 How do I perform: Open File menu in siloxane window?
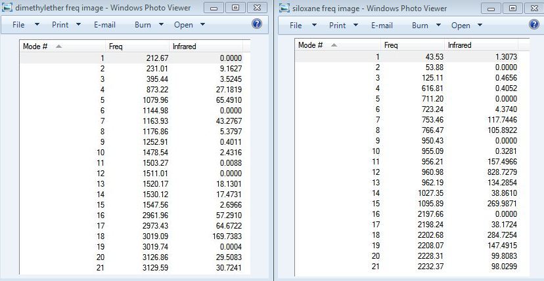tap(296, 26)
